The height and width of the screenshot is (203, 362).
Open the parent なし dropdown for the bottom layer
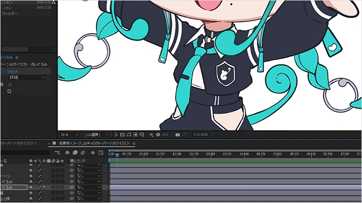(88, 198)
